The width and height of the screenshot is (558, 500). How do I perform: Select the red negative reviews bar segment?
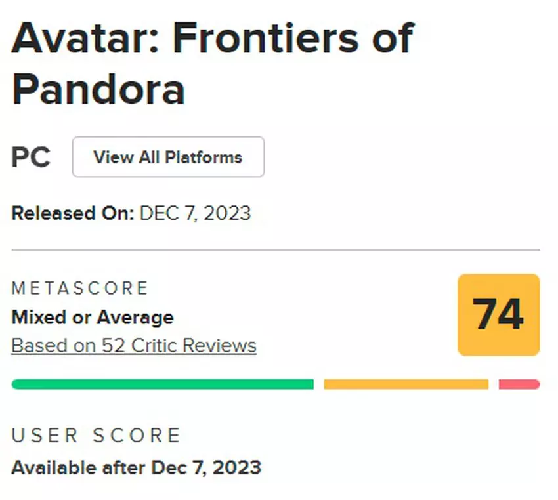(x=519, y=385)
